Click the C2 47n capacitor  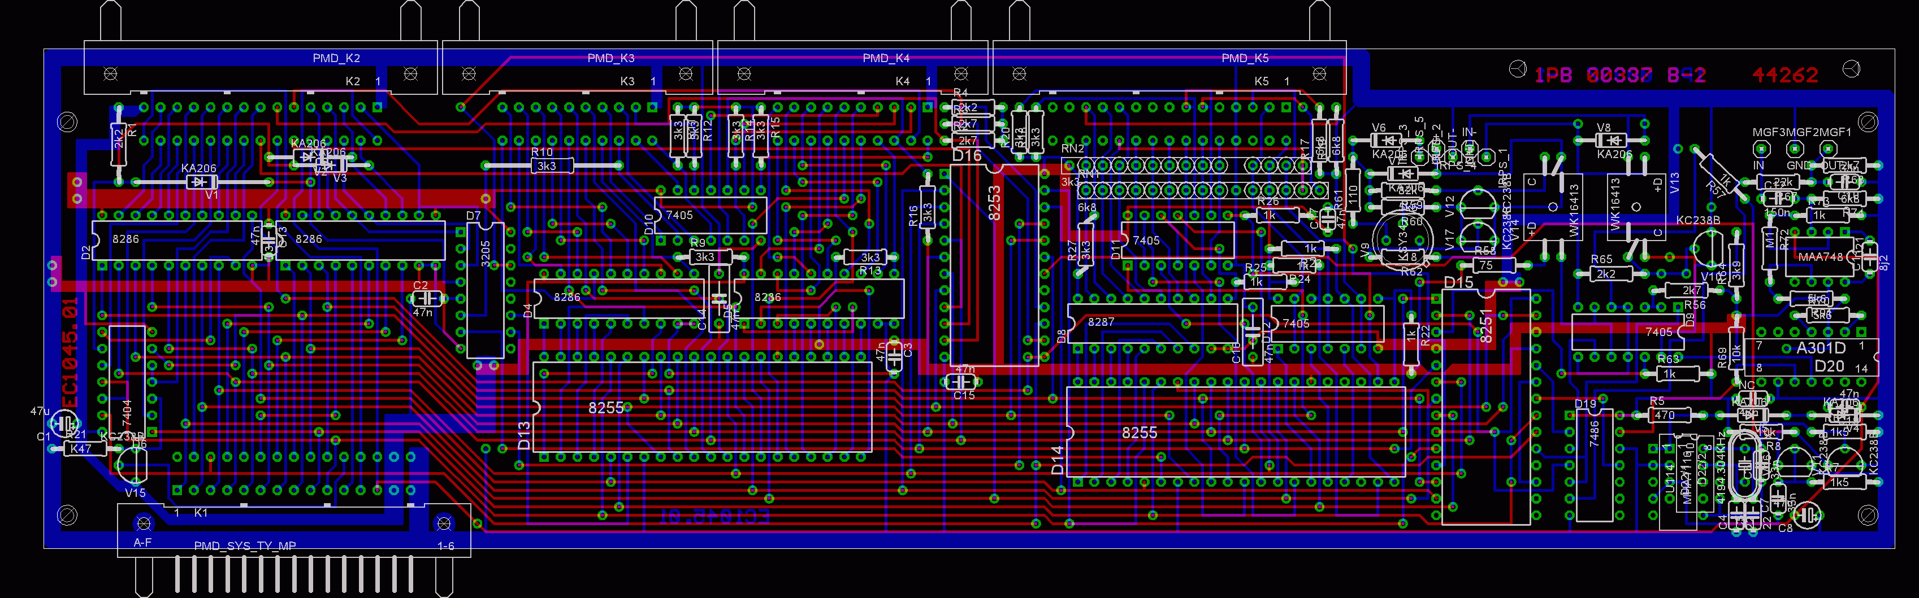pyautogui.click(x=426, y=298)
